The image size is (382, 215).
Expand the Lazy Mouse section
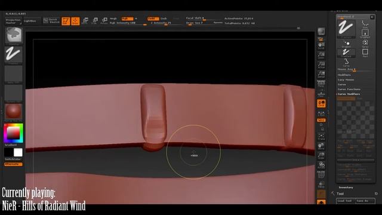(x=346, y=79)
